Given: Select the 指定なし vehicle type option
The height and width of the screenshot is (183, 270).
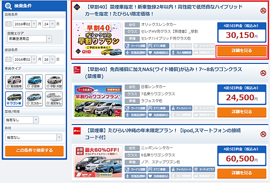Looking at the screenshot, I should pyautogui.click(x=54, y=99).
